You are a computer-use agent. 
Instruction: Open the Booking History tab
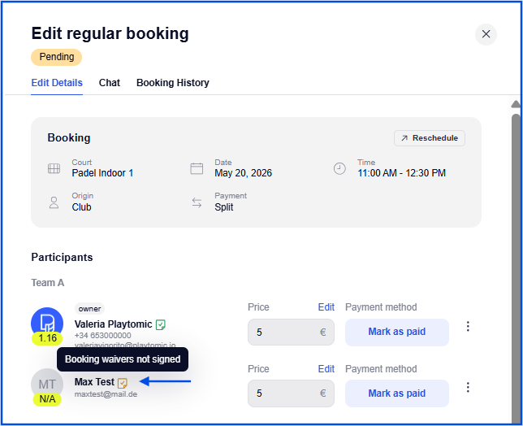pos(173,82)
